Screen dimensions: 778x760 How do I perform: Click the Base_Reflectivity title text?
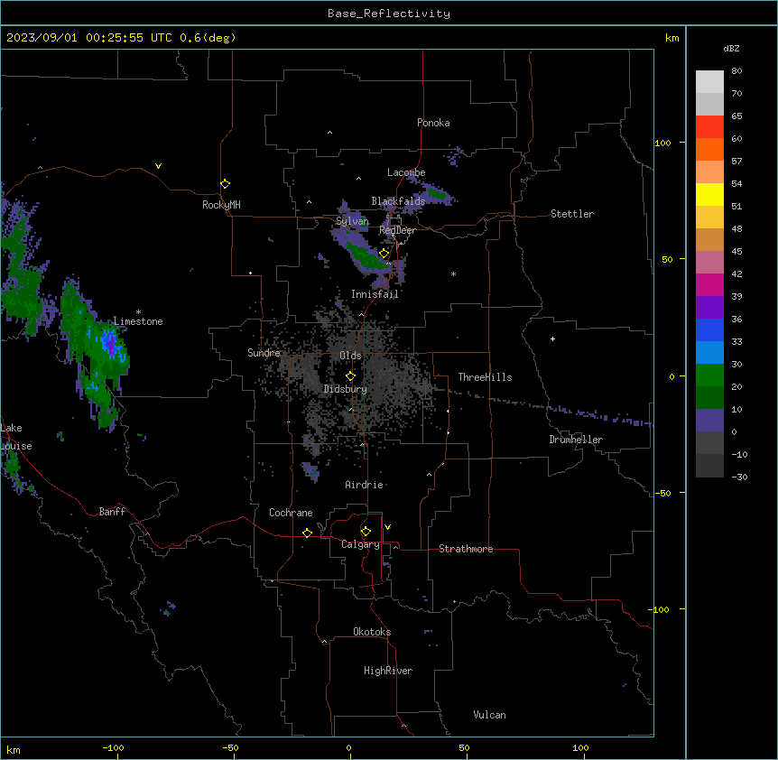pyautogui.click(x=389, y=14)
